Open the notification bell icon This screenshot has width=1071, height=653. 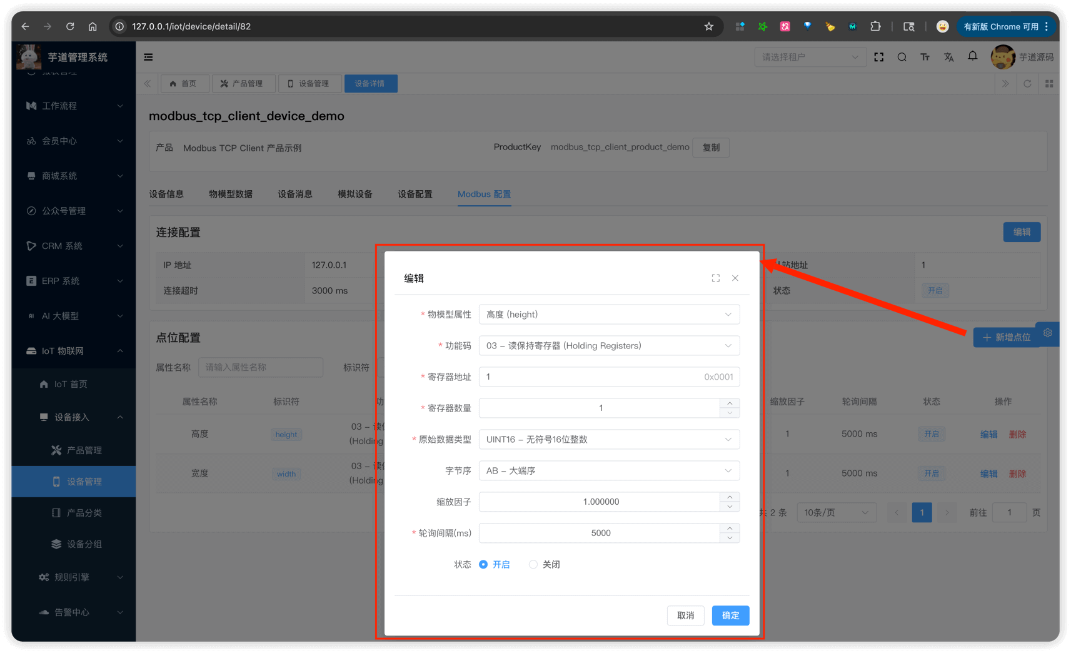(972, 56)
